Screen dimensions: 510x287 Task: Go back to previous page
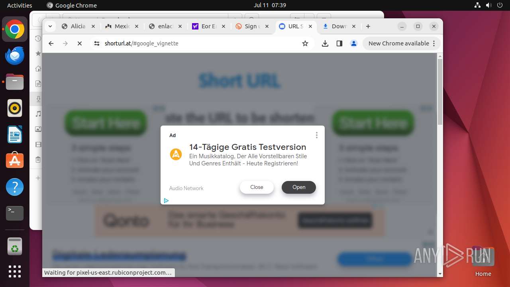[x=51, y=43]
